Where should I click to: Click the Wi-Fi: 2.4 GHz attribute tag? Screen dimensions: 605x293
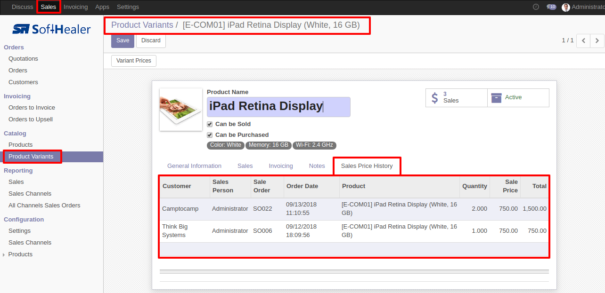tap(314, 145)
